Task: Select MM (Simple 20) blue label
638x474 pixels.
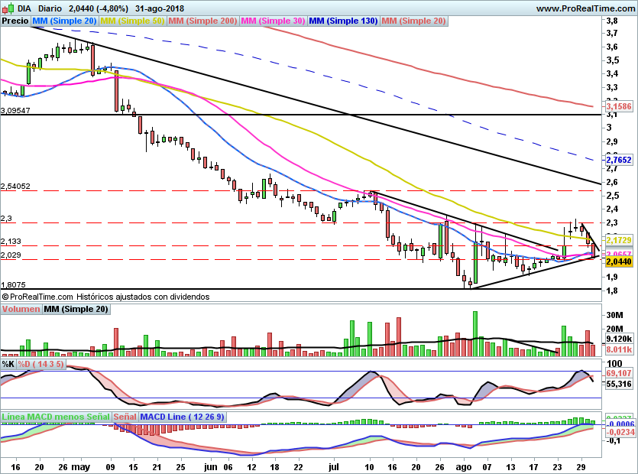Action: (64, 21)
